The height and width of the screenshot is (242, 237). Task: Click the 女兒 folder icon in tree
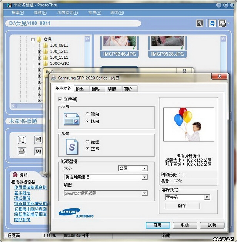[39, 39]
